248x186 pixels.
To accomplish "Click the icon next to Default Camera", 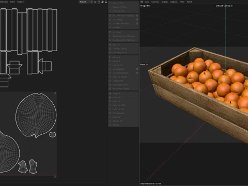I will coord(232,6).
